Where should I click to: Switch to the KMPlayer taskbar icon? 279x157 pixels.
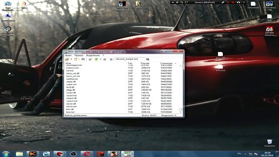point(33,154)
